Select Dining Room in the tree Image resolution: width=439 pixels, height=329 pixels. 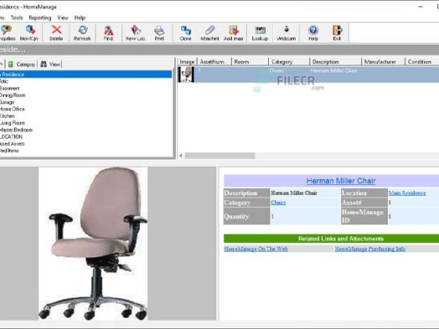pos(13,96)
